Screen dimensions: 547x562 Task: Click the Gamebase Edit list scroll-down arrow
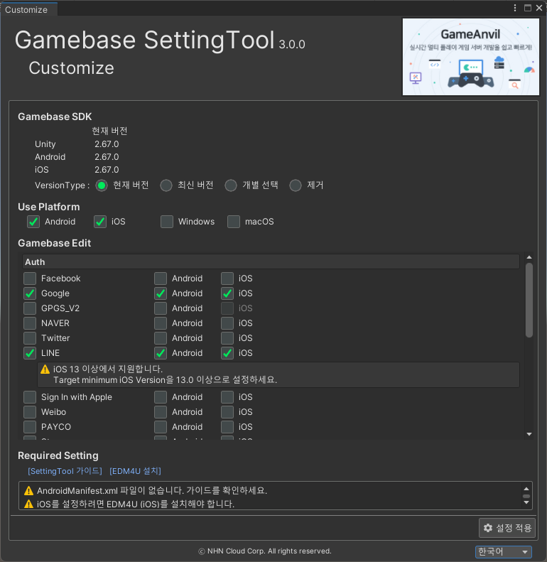(x=529, y=434)
